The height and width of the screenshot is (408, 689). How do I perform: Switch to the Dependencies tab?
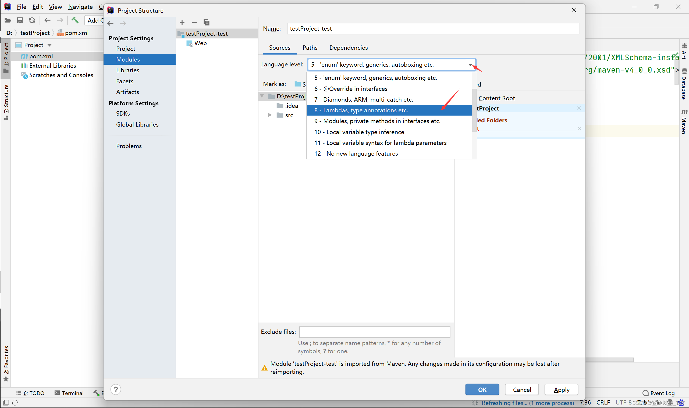point(348,48)
